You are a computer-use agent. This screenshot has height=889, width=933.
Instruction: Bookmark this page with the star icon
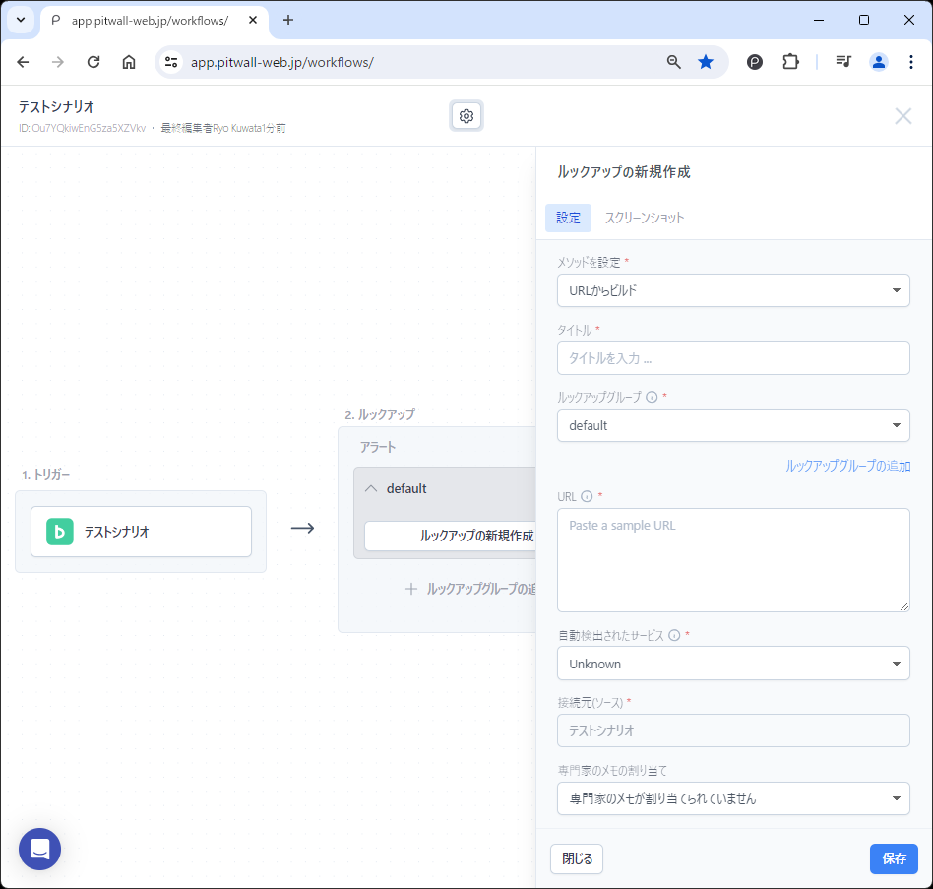click(x=706, y=62)
